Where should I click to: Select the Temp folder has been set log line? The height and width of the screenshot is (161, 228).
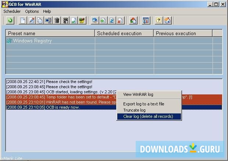(x=114, y=97)
